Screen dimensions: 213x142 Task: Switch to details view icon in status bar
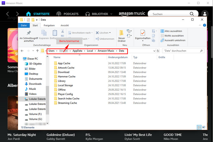199,127
